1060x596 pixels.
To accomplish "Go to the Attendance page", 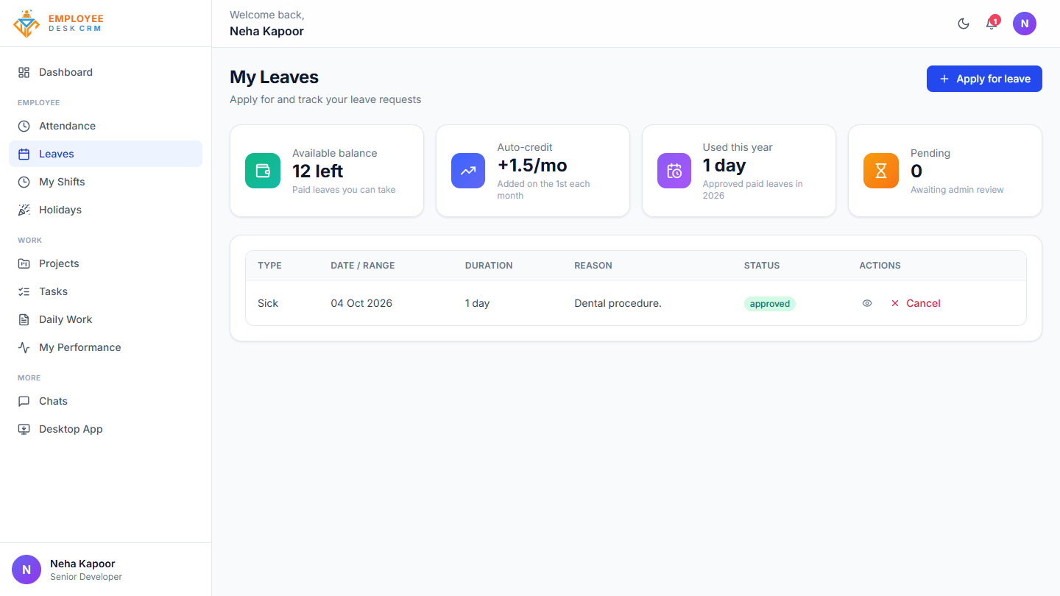I will point(105,126).
